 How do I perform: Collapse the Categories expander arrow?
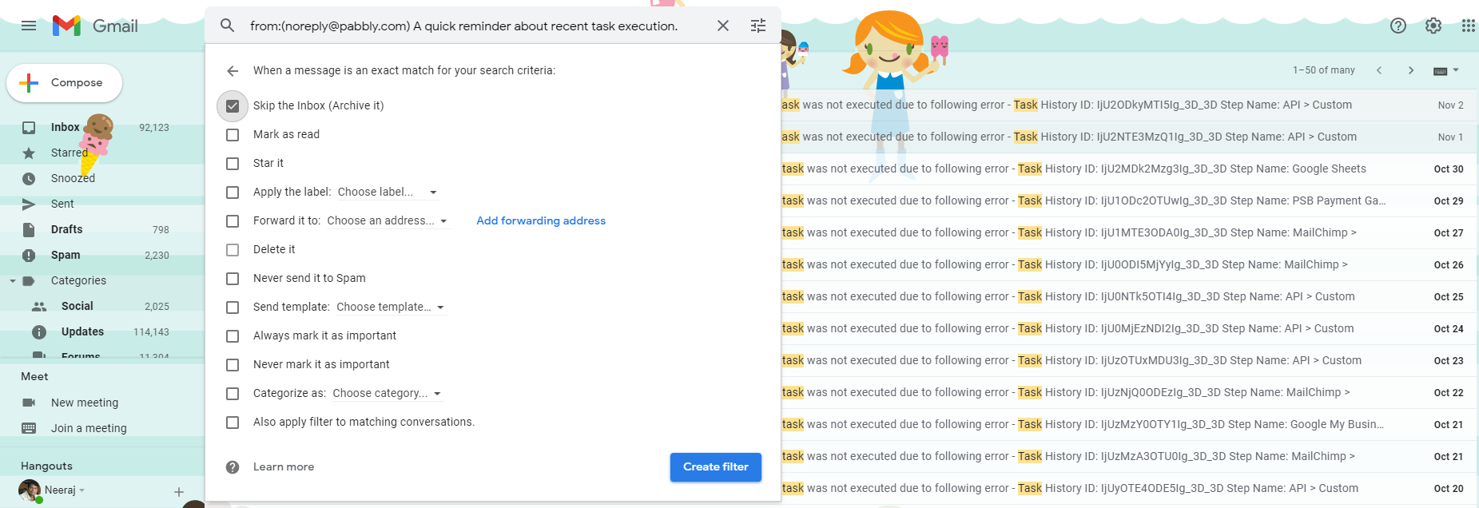click(x=13, y=281)
